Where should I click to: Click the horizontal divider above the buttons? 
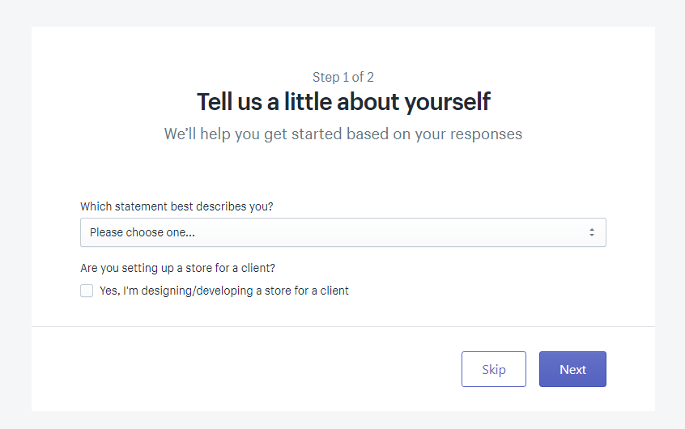click(x=342, y=326)
